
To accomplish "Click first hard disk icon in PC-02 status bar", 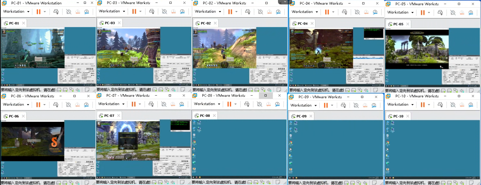I will pyautogui.click(x=250, y=90).
